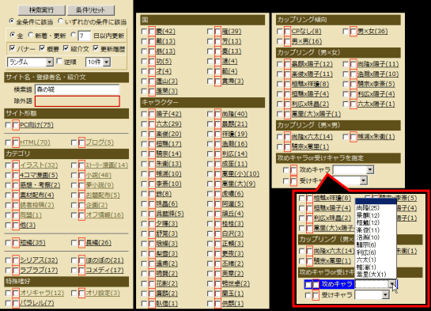
Task: Tick the plain checkbox beside ラブラブ(17)
Action: (8, 271)
